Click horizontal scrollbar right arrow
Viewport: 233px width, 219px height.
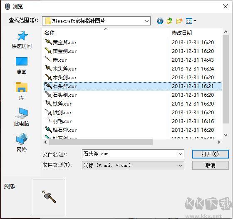pos(218,142)
